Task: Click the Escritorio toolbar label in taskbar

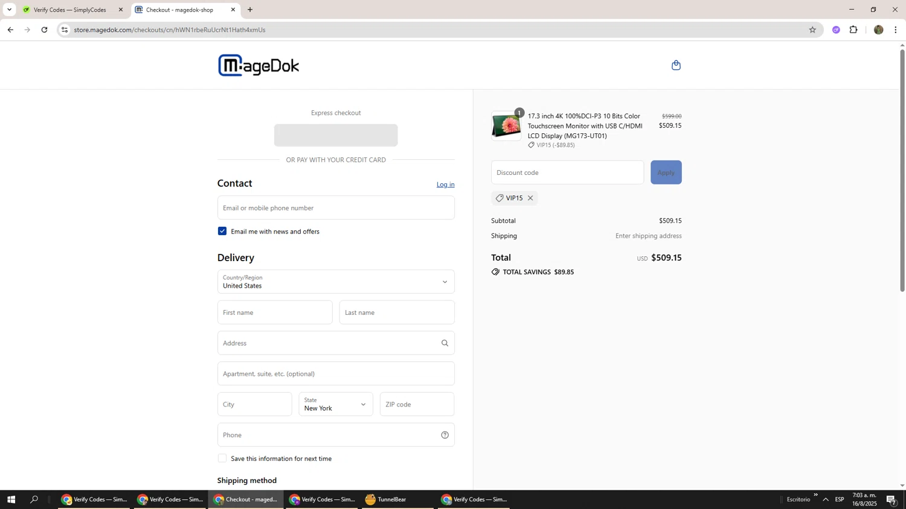Action: click(x=798, y=499)
